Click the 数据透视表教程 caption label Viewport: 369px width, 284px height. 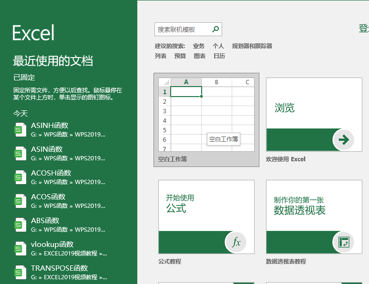(286, 262)
